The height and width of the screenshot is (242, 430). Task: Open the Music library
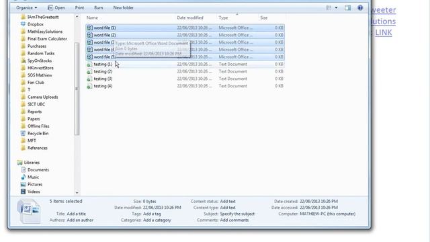[33, 177]
